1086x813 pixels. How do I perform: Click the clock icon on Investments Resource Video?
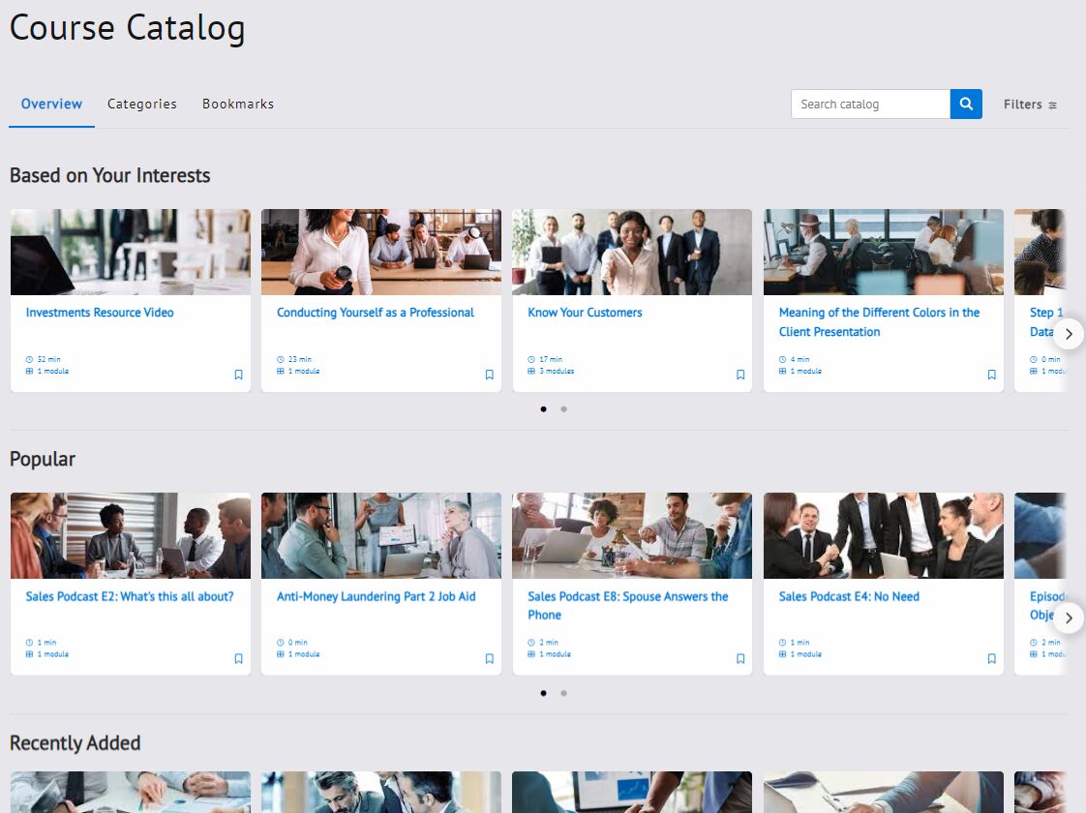tap(29, 358)
